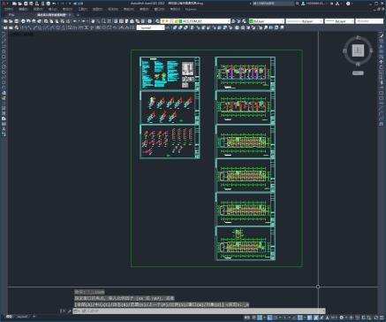Click the Cut icon in the Standard toolbar
Image resolution: width=386 pixels, height=322 pixels.
[46, 21]
